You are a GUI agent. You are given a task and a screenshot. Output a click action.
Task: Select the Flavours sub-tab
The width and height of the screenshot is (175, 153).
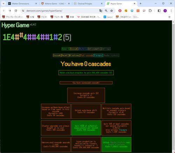click(98, 55)
